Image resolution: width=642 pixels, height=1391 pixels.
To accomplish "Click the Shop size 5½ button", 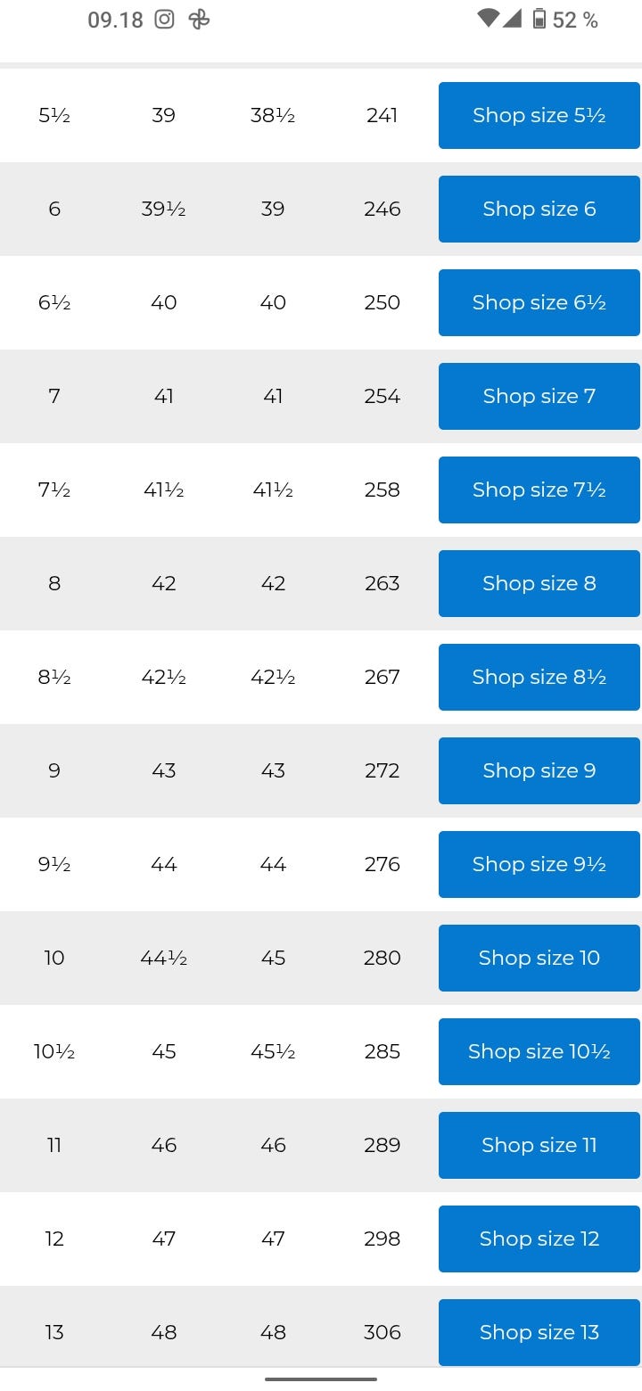I will pos(539,115).
